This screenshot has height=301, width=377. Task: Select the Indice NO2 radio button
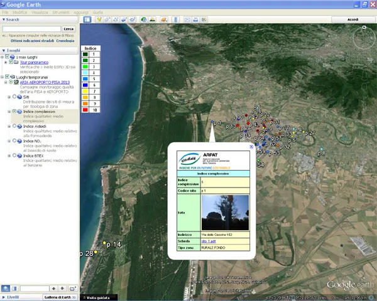coord(14,140)
